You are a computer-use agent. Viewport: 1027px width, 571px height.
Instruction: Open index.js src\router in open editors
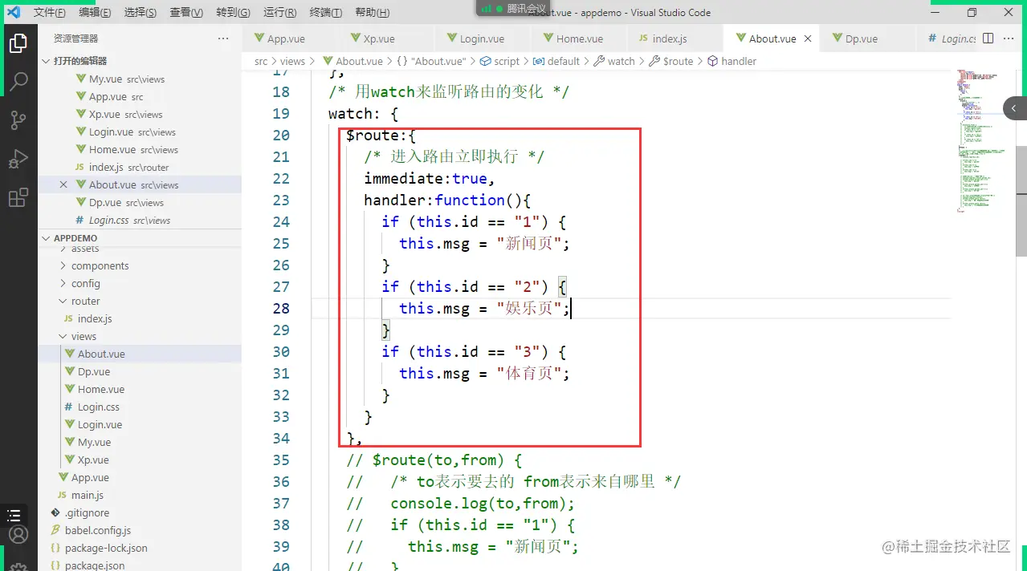[x=141, y=167]
